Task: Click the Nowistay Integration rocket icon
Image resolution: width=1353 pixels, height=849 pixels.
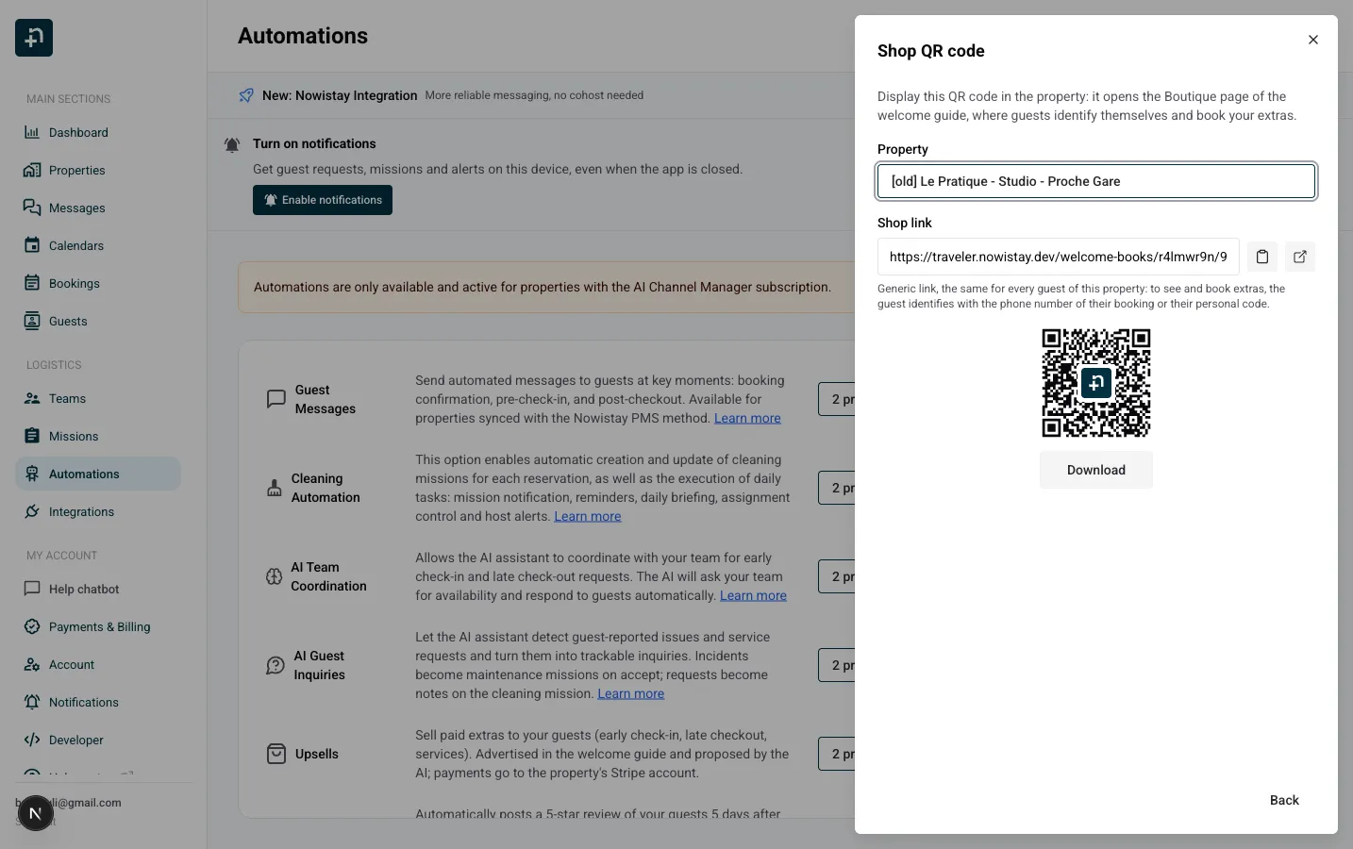Action: point(246,95)
